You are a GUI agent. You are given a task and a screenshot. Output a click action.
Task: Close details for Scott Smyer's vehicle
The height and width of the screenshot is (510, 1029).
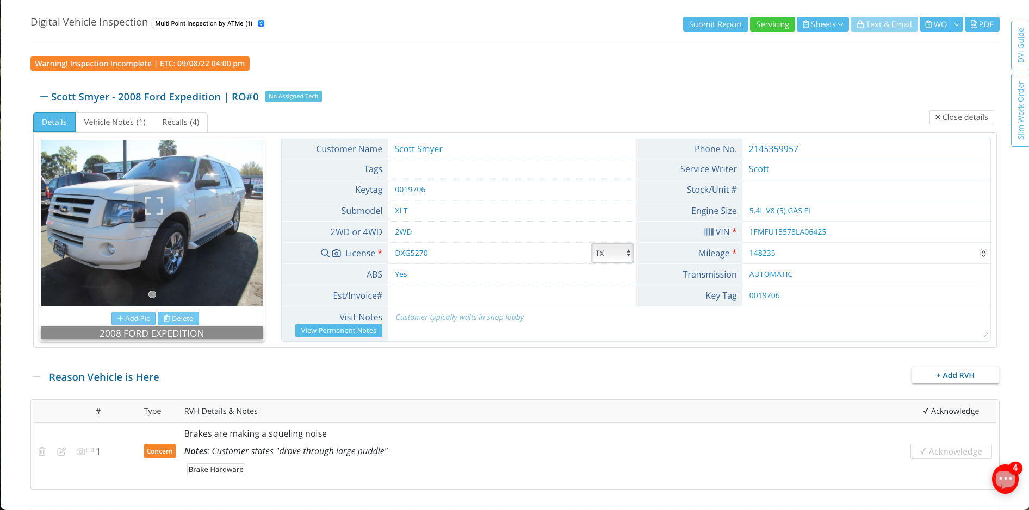[x=962, y=117]
